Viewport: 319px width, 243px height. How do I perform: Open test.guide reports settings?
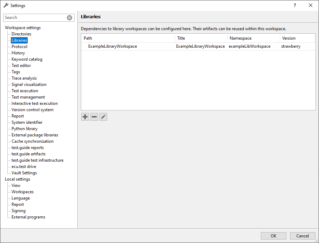[28, 148]
